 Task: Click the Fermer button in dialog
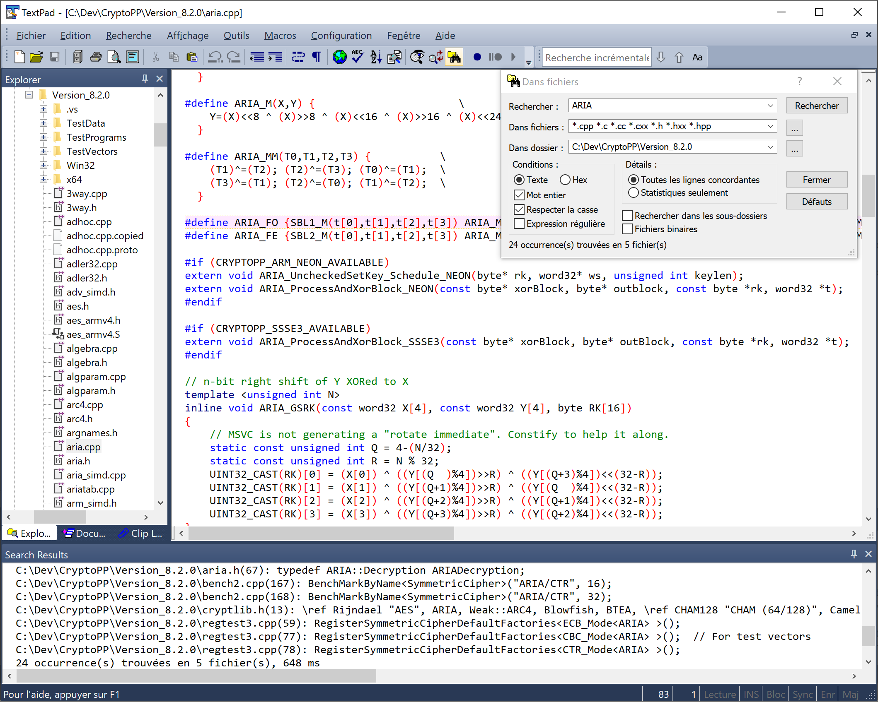pos(816,180)
